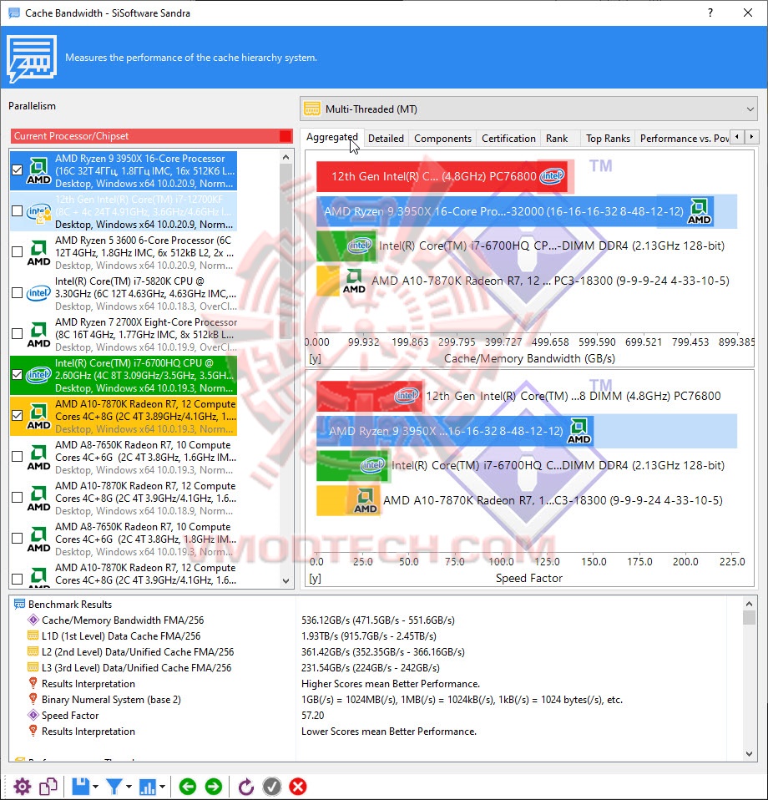Image resolution: width=768 pixels, height=800 pixels.
Task: Check the Intel Core i7-5820K checkbox
Action: (17, 293)
